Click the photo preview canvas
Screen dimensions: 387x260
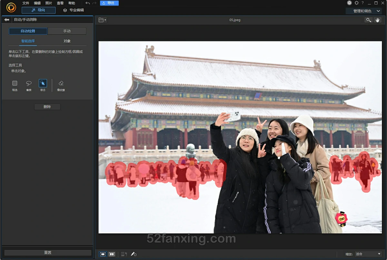[x=240, y=137]
